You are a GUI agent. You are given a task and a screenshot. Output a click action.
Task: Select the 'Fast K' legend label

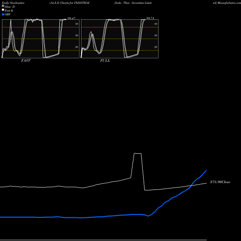coord(9,11)
